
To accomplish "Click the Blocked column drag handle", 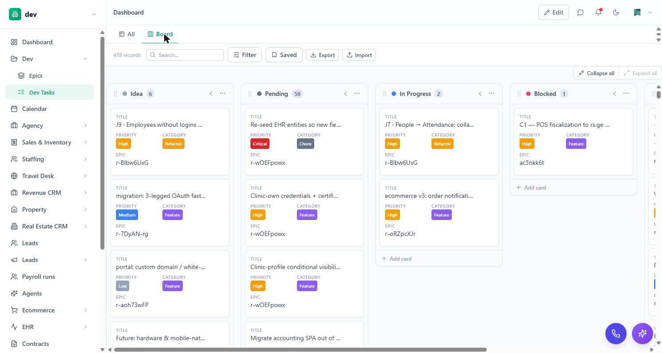I will (519, 94).
